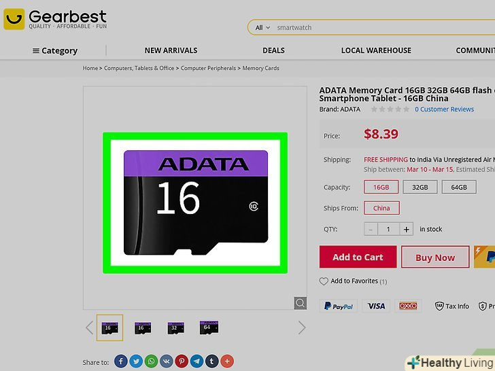Increase quantity with the plus stepper

click(407, 230)
